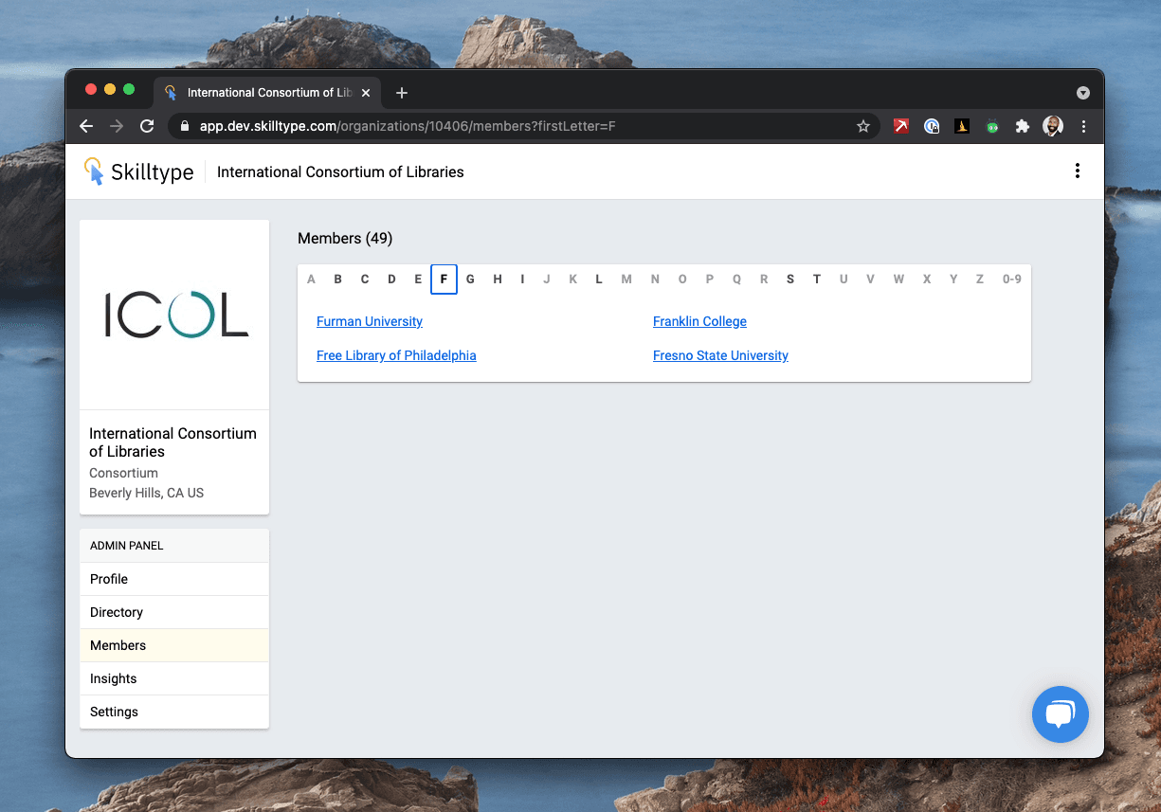Screen dimensions: 1161x812
Task: Open the Chrome Extensions puzzle icon
Action: 1022,126
